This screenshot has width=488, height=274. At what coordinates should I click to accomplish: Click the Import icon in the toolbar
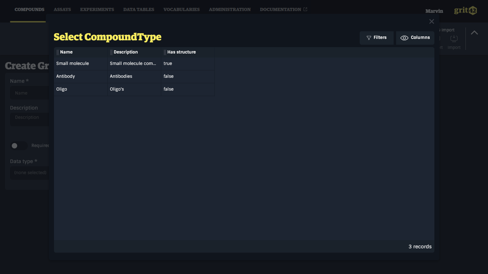point(454,39)
